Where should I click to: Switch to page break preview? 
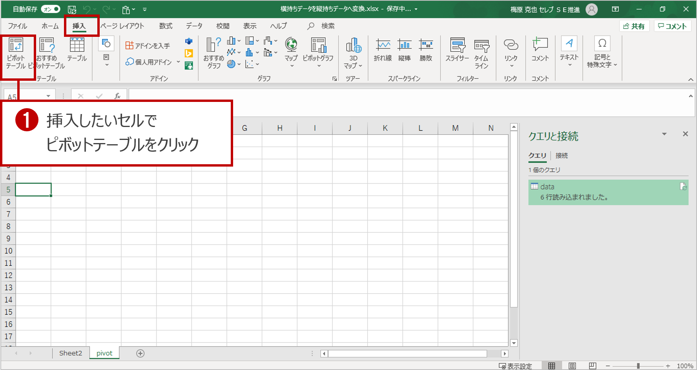coord(593,366)
